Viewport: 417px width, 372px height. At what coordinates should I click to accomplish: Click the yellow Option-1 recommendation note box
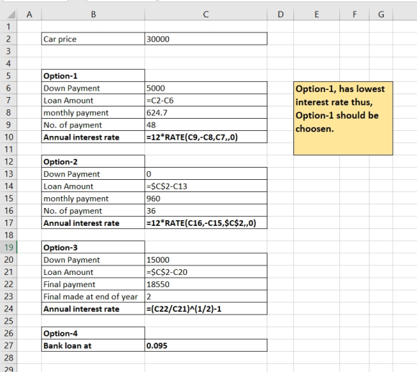(x=343, y=119)
